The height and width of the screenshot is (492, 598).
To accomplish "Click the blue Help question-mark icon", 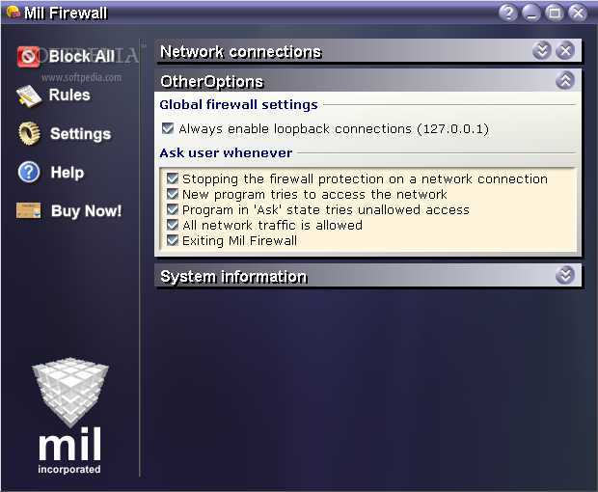I will point(29,173).
